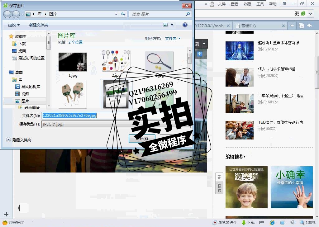The height and width of the screenshot is (227, 319).
Task: Open 浏览器医生 in status bar
Action: coord(225,223)
